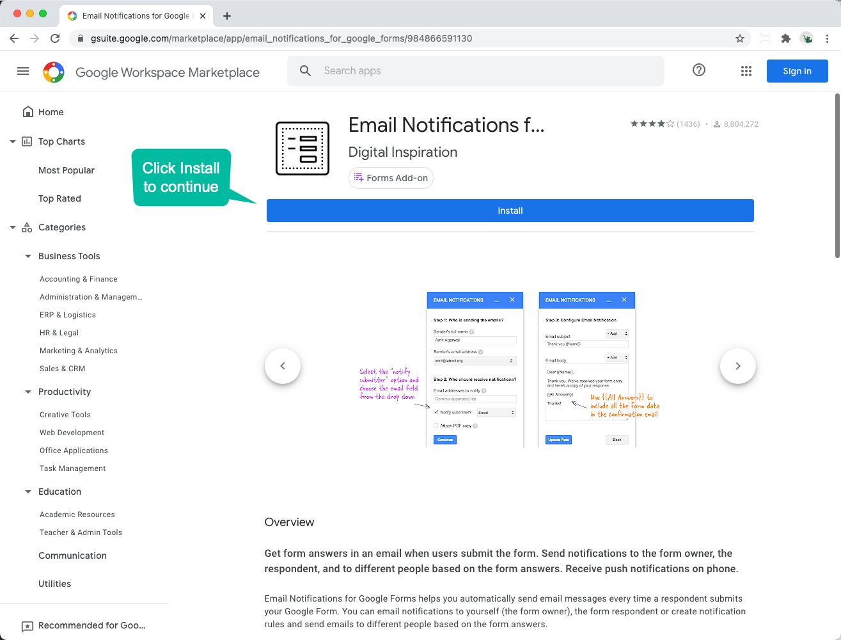This screenshot has height=640, width=841.
Task: Click the Top Charts icon
Action: (27, 141)
